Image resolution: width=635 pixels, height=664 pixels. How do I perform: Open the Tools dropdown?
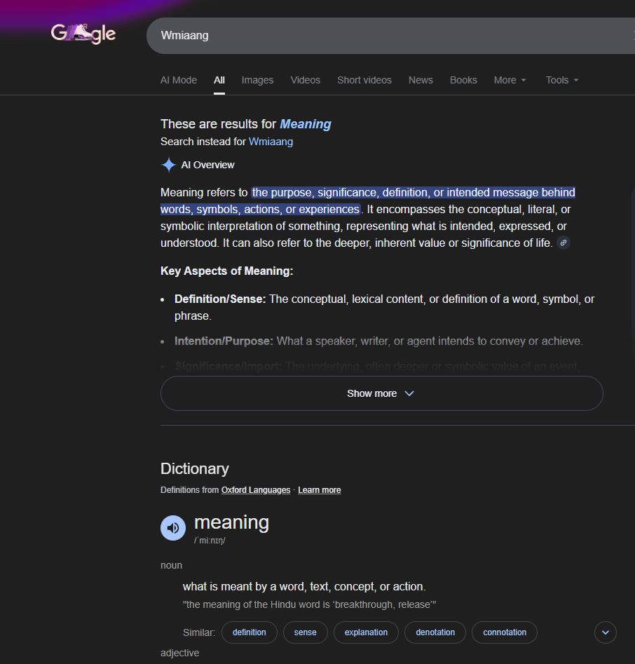(562, 80)
